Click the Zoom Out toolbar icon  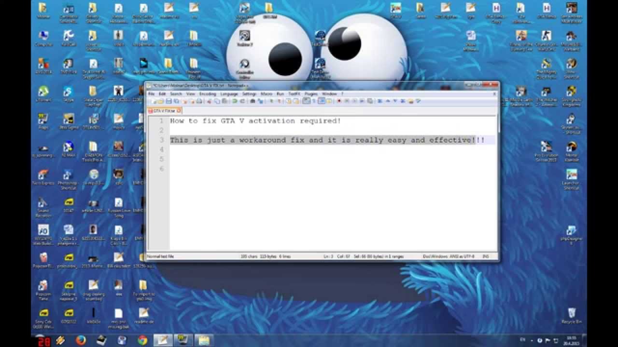click(280, 101)
